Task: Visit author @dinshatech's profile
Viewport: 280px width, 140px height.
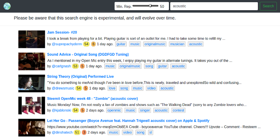Action: coord(62,132)
